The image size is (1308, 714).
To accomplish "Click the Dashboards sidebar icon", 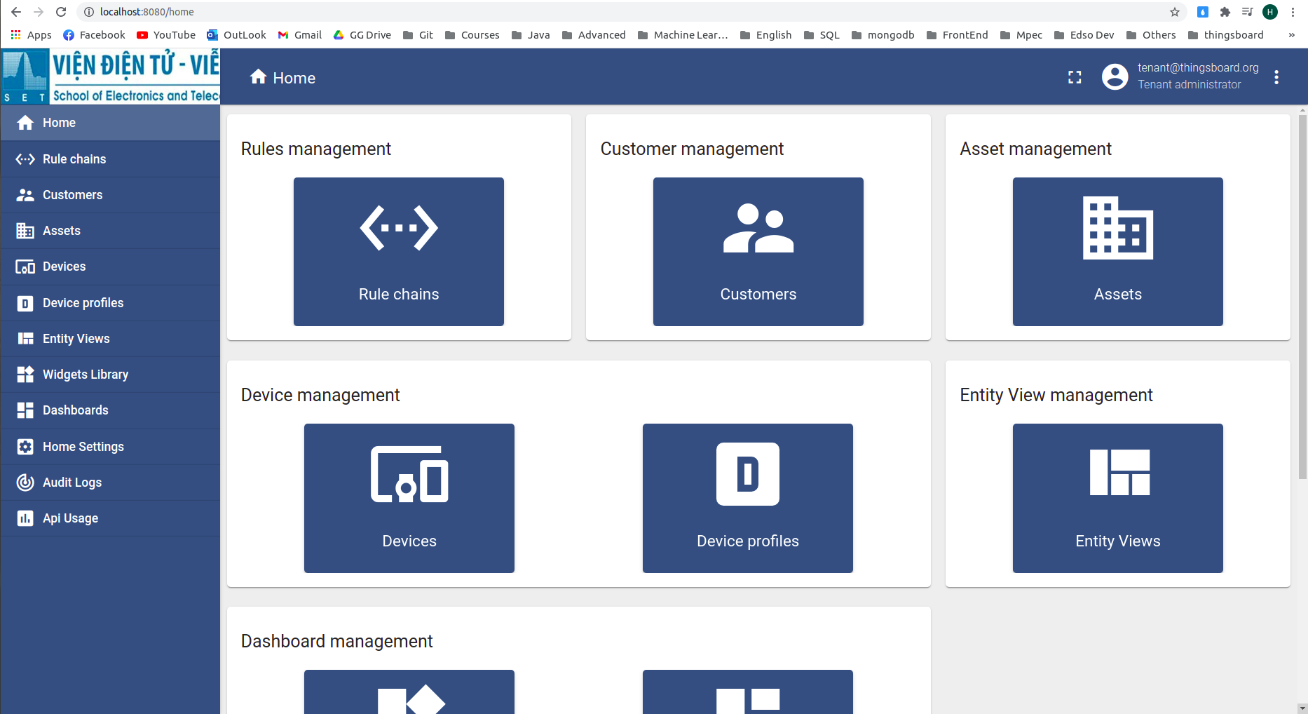I will point(25,410).
